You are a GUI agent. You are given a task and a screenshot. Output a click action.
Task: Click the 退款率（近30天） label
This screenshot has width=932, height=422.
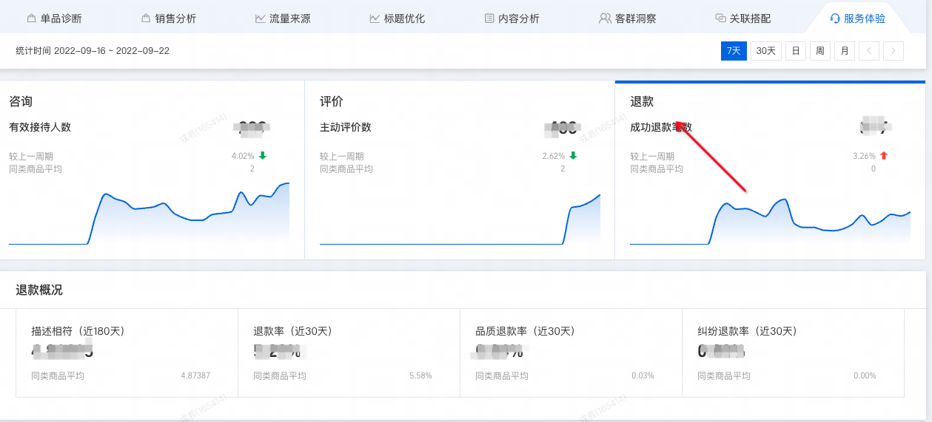point(295,331)
